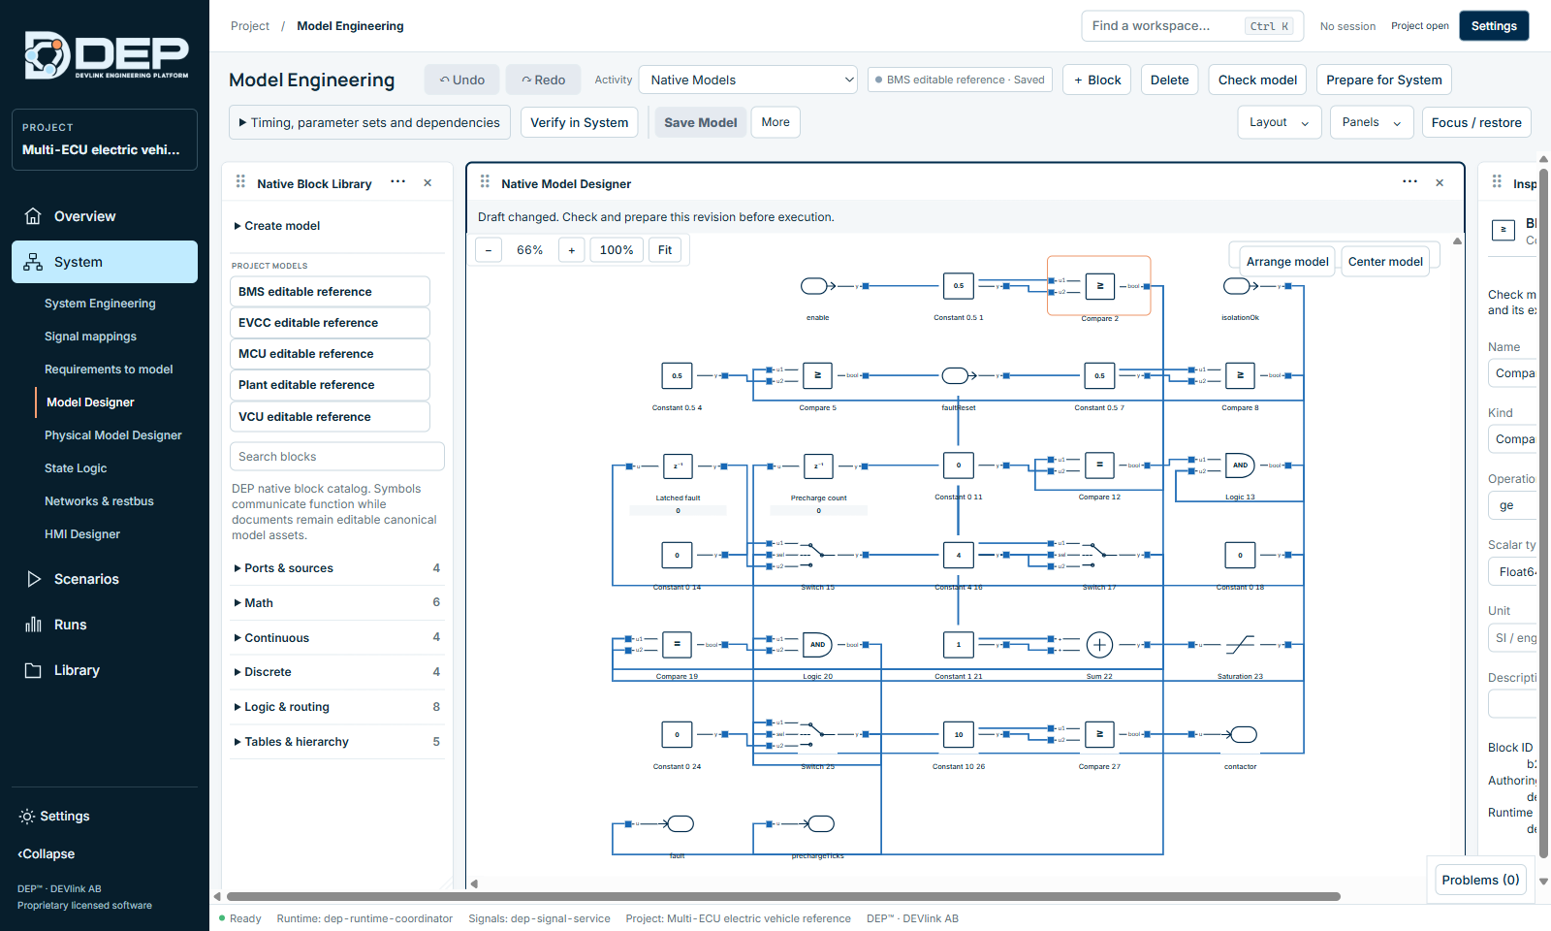Open State Logic page
This screenshot has height=931, width=1551.
(76, 468)
